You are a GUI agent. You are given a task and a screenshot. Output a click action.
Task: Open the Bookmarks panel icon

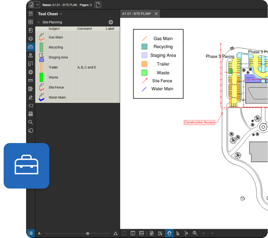point(30,30)
